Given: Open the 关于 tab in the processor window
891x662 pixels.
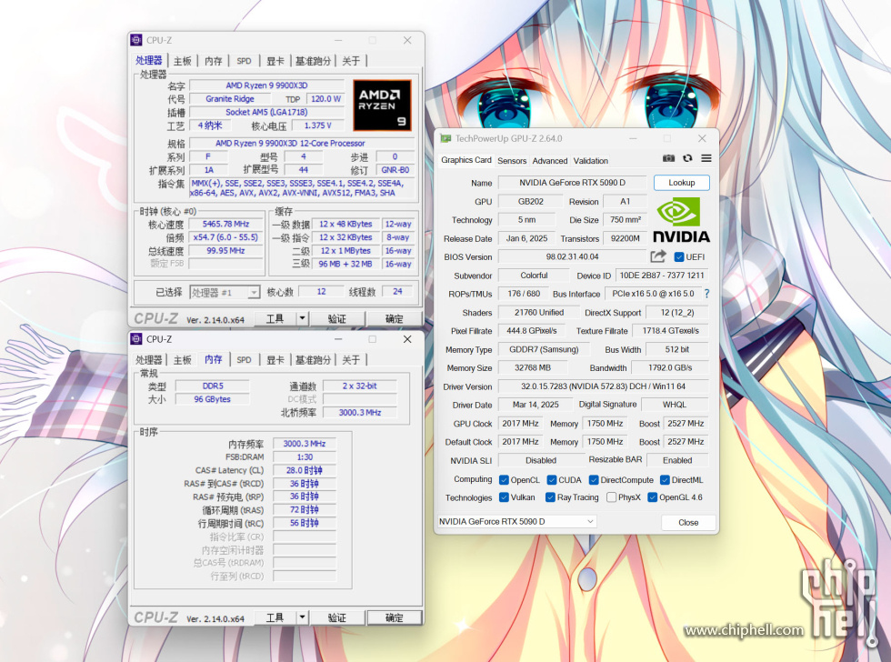Looking at the screenshot, I should pos(351,61).
